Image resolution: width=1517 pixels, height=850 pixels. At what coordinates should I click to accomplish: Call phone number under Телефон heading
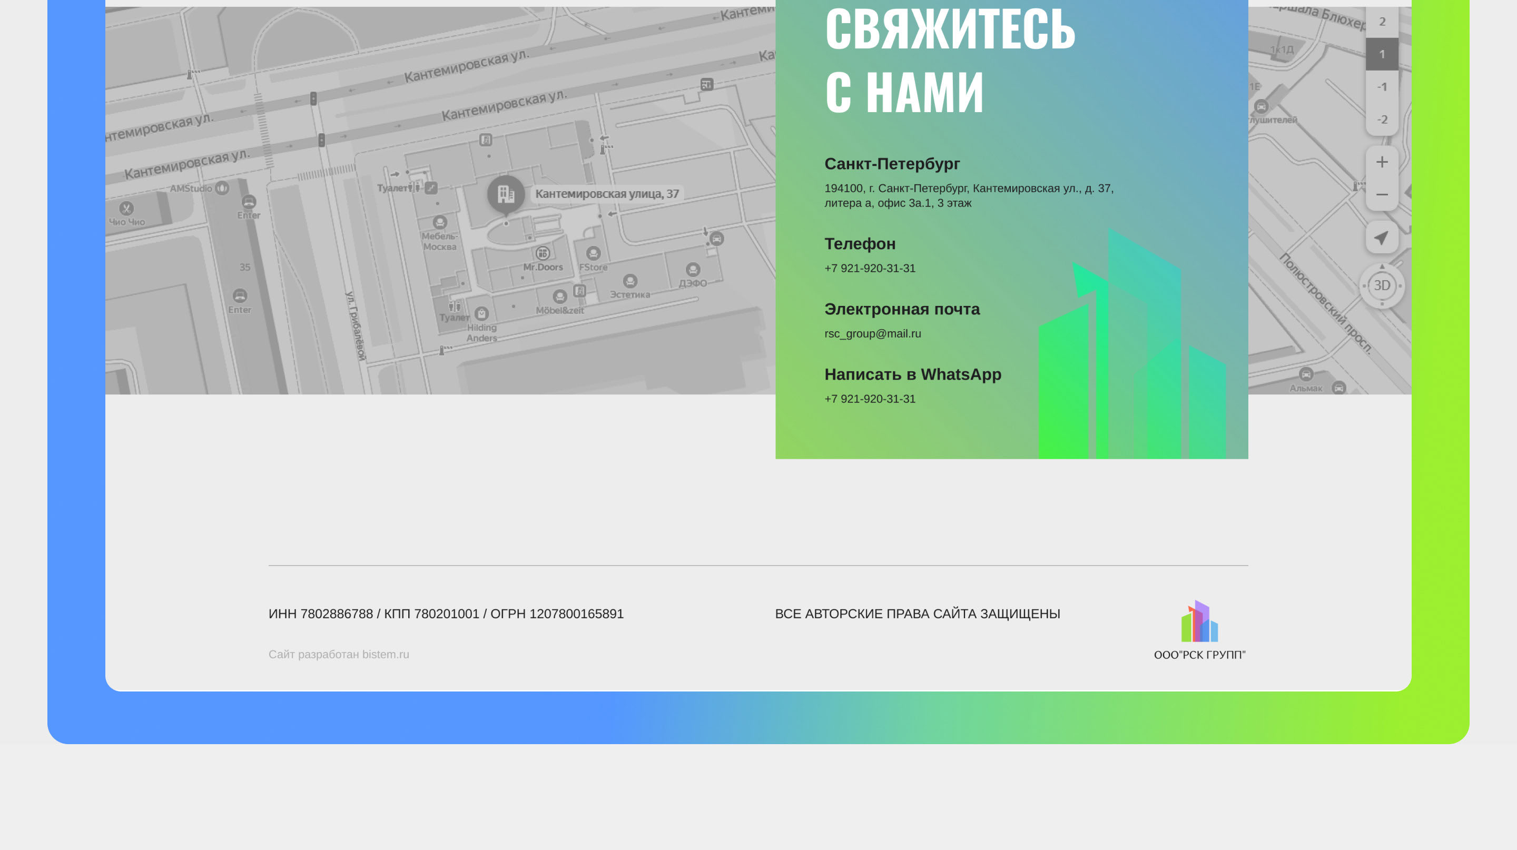tap(869, 269)
